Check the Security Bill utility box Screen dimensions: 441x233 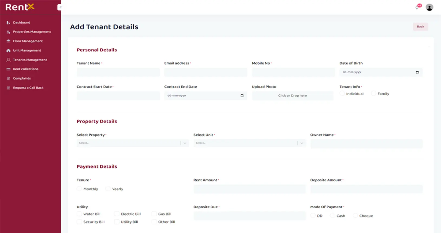(x=79, y=222)
